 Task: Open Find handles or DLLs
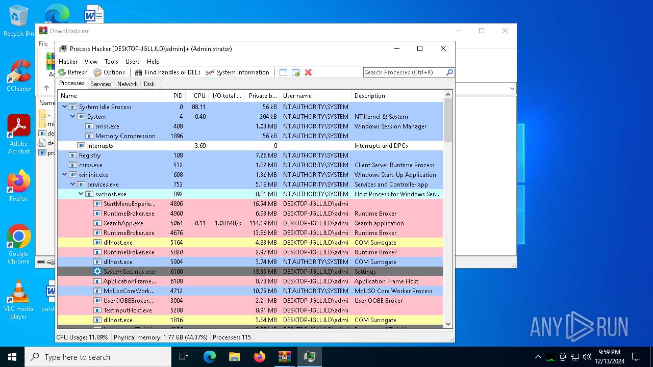[x=167, y=72]
